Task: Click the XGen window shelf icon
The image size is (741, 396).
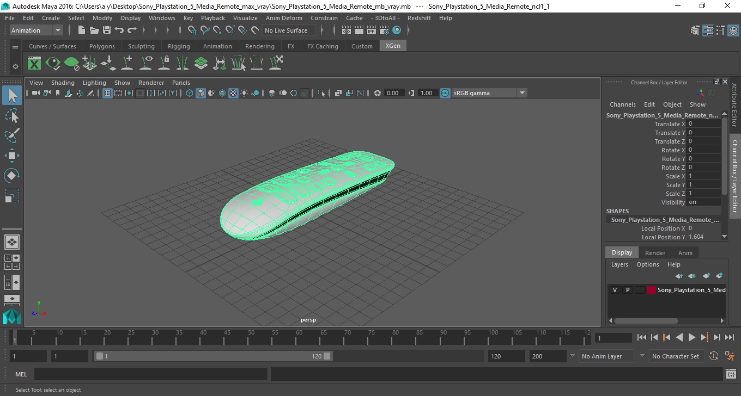Action: [34, 64]
